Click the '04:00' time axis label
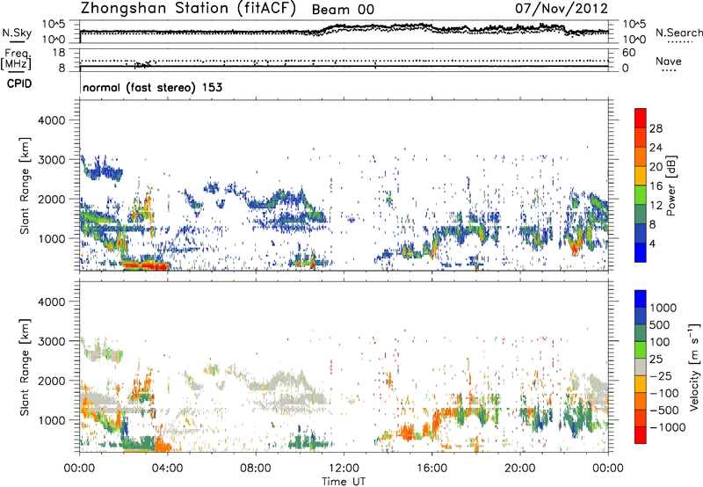This screenshot has width=703, height=487. coord(167,469)
